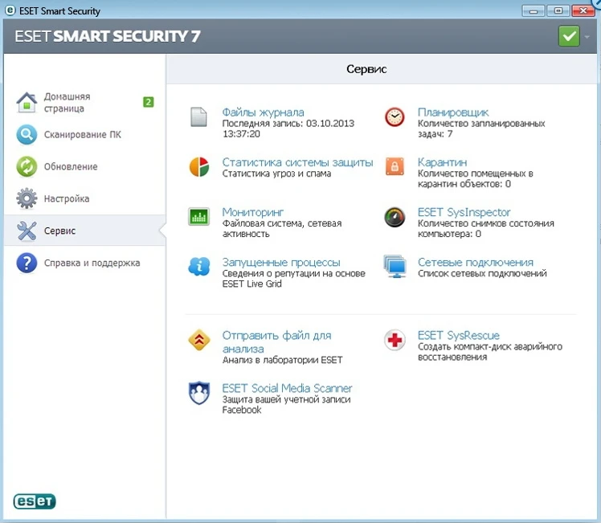Screen dimensions: 601x523
Task: Click the 'Сервис' page heading
Action: [x=366, y=69]
